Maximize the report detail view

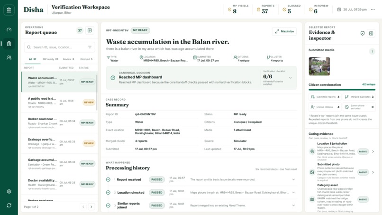(284, 31)
